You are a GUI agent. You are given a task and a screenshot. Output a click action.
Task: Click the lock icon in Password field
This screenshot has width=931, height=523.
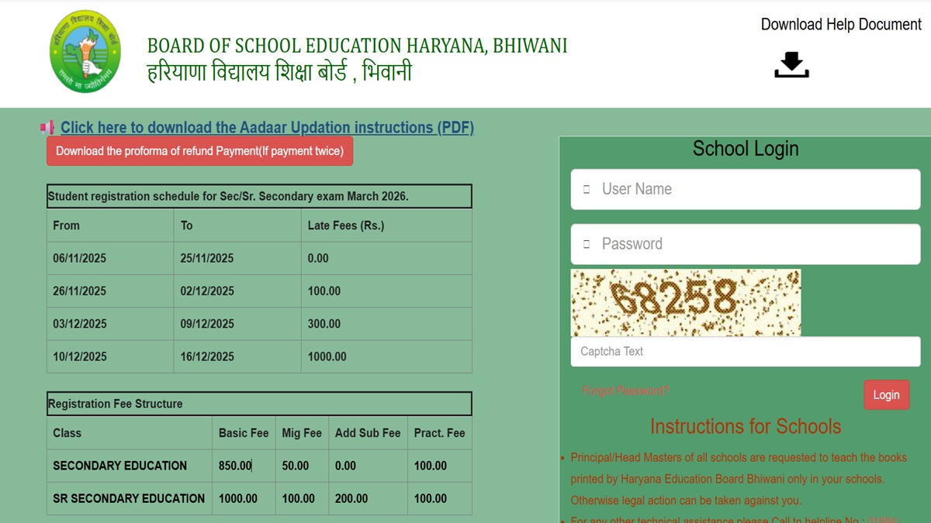coord(587,244)
